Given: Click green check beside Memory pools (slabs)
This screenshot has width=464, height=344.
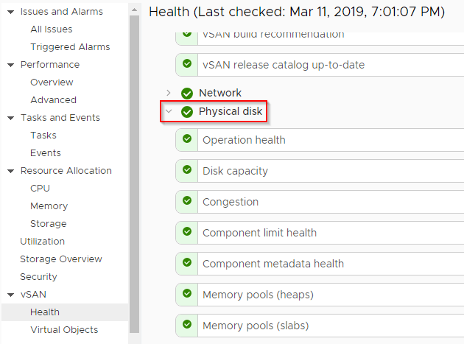Looking at the screenshot, I should 187,325.
